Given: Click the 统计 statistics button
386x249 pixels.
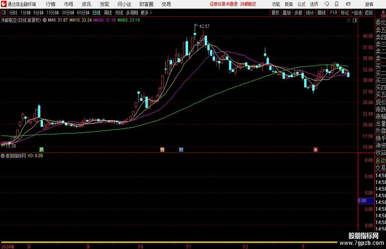Looking at the screenshot, I should [310, 13].
